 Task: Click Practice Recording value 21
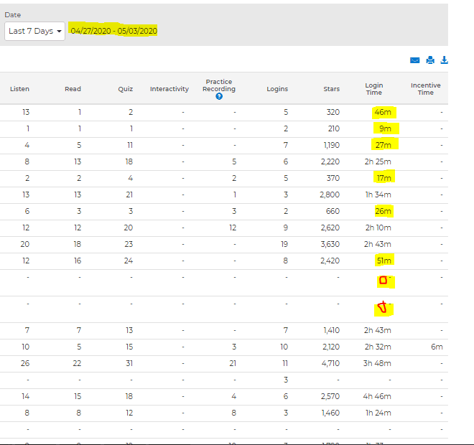(233, 363)
